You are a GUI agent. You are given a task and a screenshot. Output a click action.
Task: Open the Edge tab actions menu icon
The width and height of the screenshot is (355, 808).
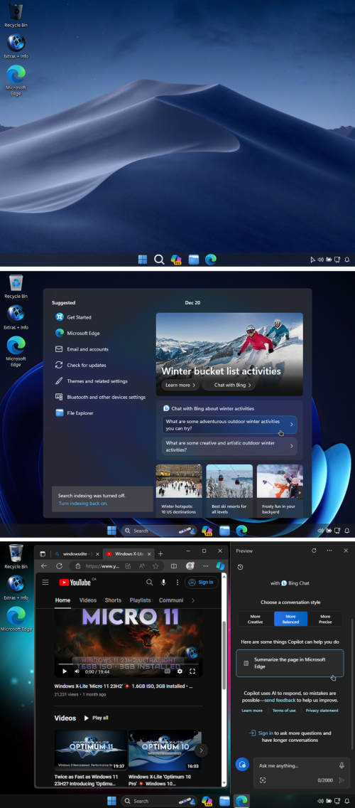click(x=43, y=554)
